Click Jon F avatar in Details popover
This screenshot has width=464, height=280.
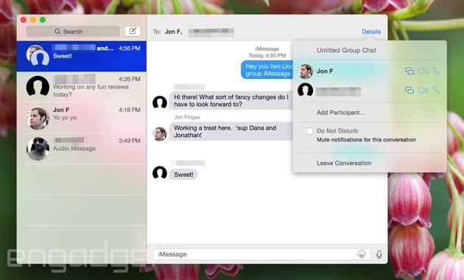pyautogui.click(x=306, y=71)
